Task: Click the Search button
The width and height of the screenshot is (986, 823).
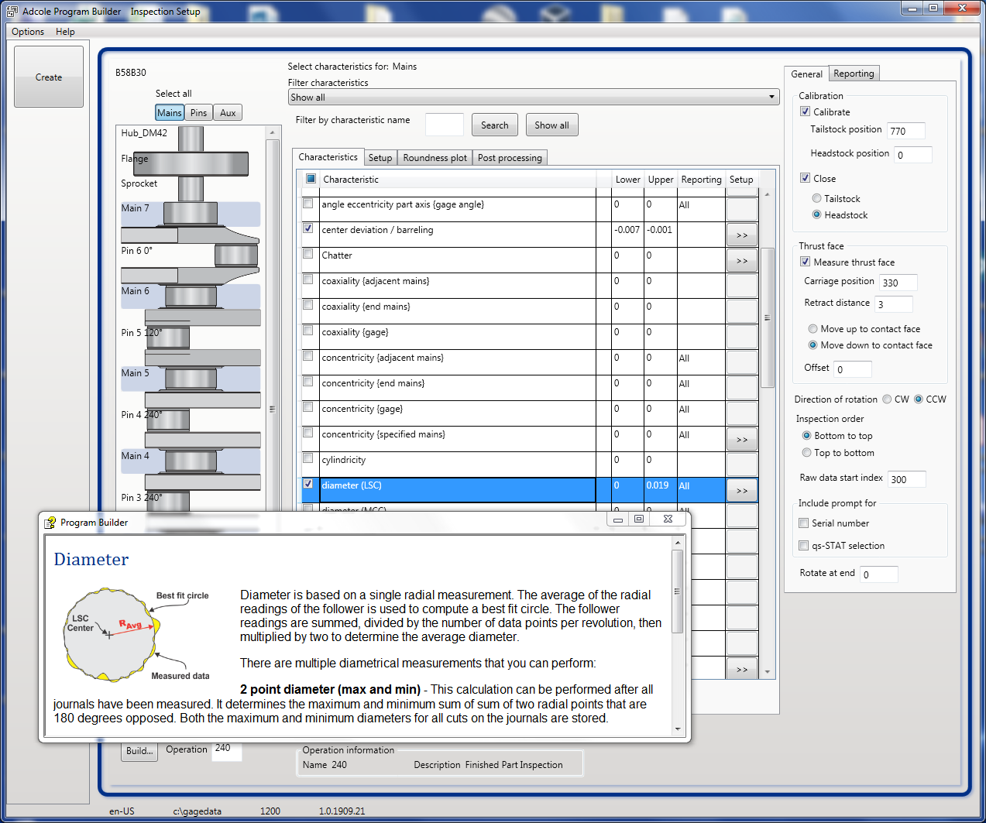Action: tap(494, 125)
